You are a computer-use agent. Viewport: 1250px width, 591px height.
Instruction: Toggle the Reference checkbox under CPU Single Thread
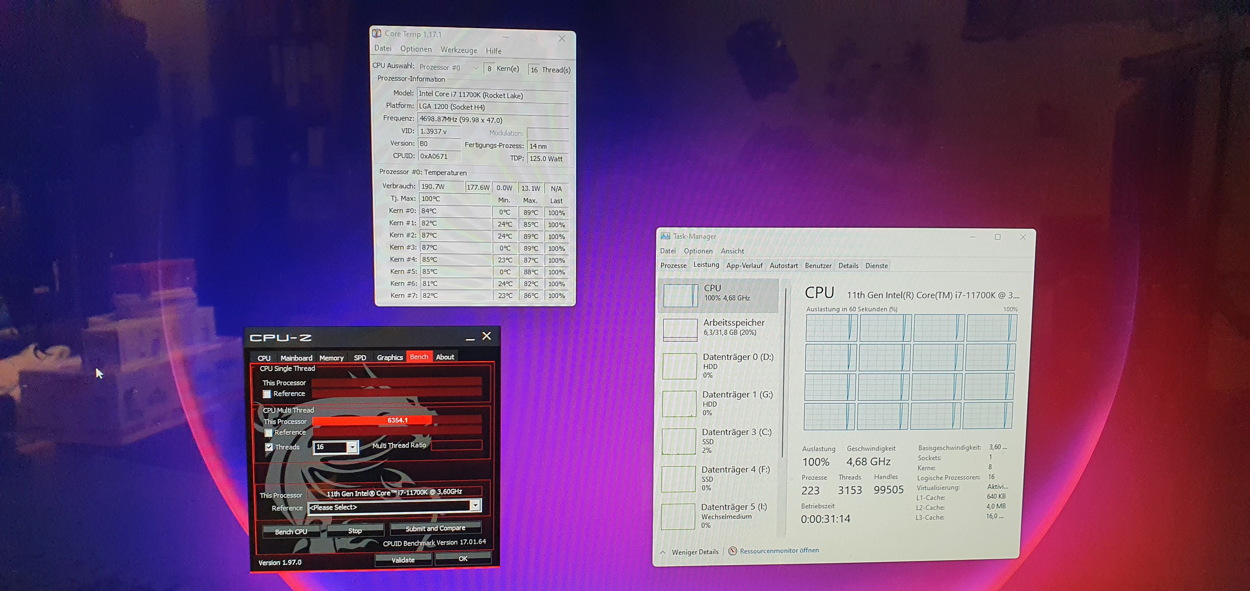pos(266,394)
